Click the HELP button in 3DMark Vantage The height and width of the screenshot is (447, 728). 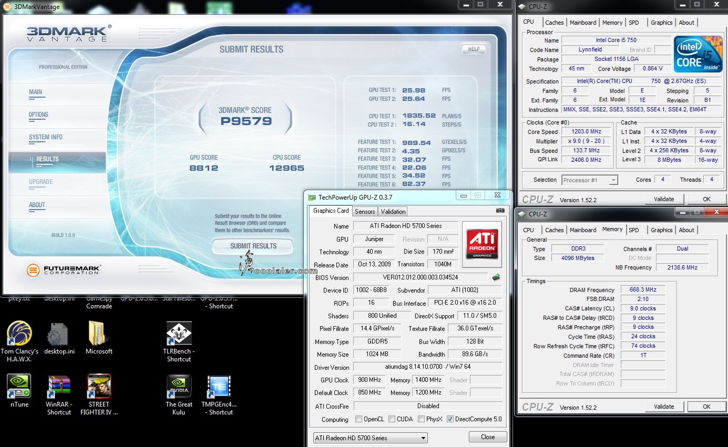click(x=474, y=49)
